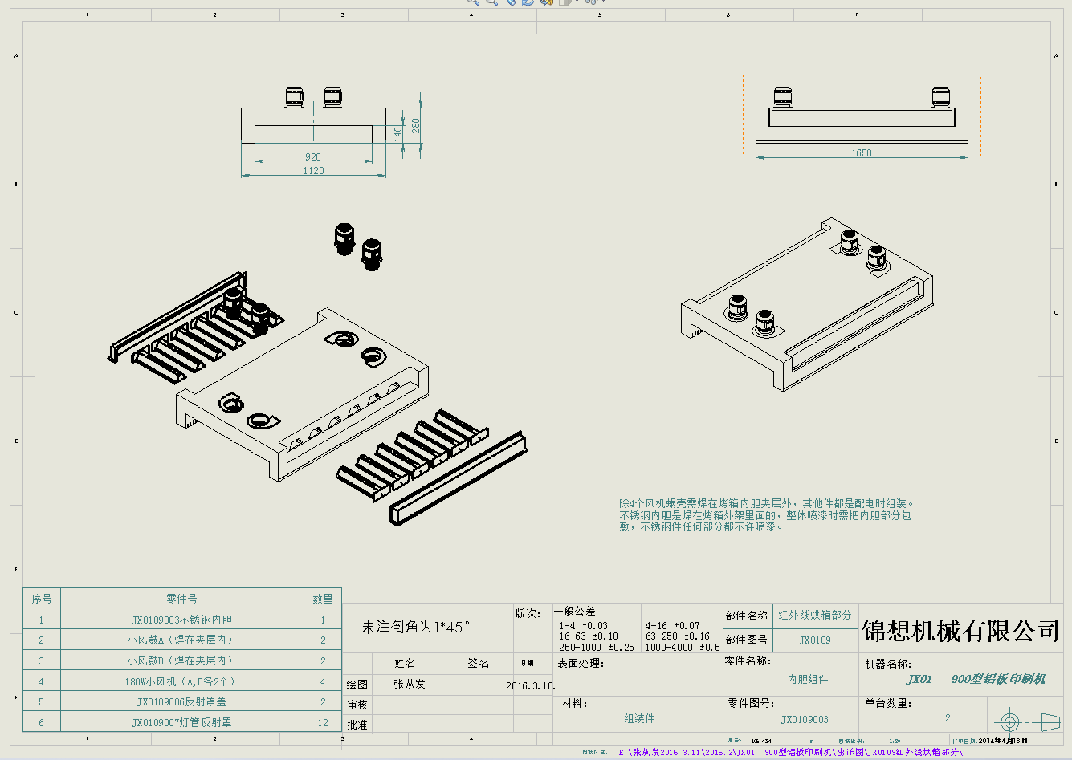Click the 零件名称 label
1072x760 pixels.
coord(748,661)
